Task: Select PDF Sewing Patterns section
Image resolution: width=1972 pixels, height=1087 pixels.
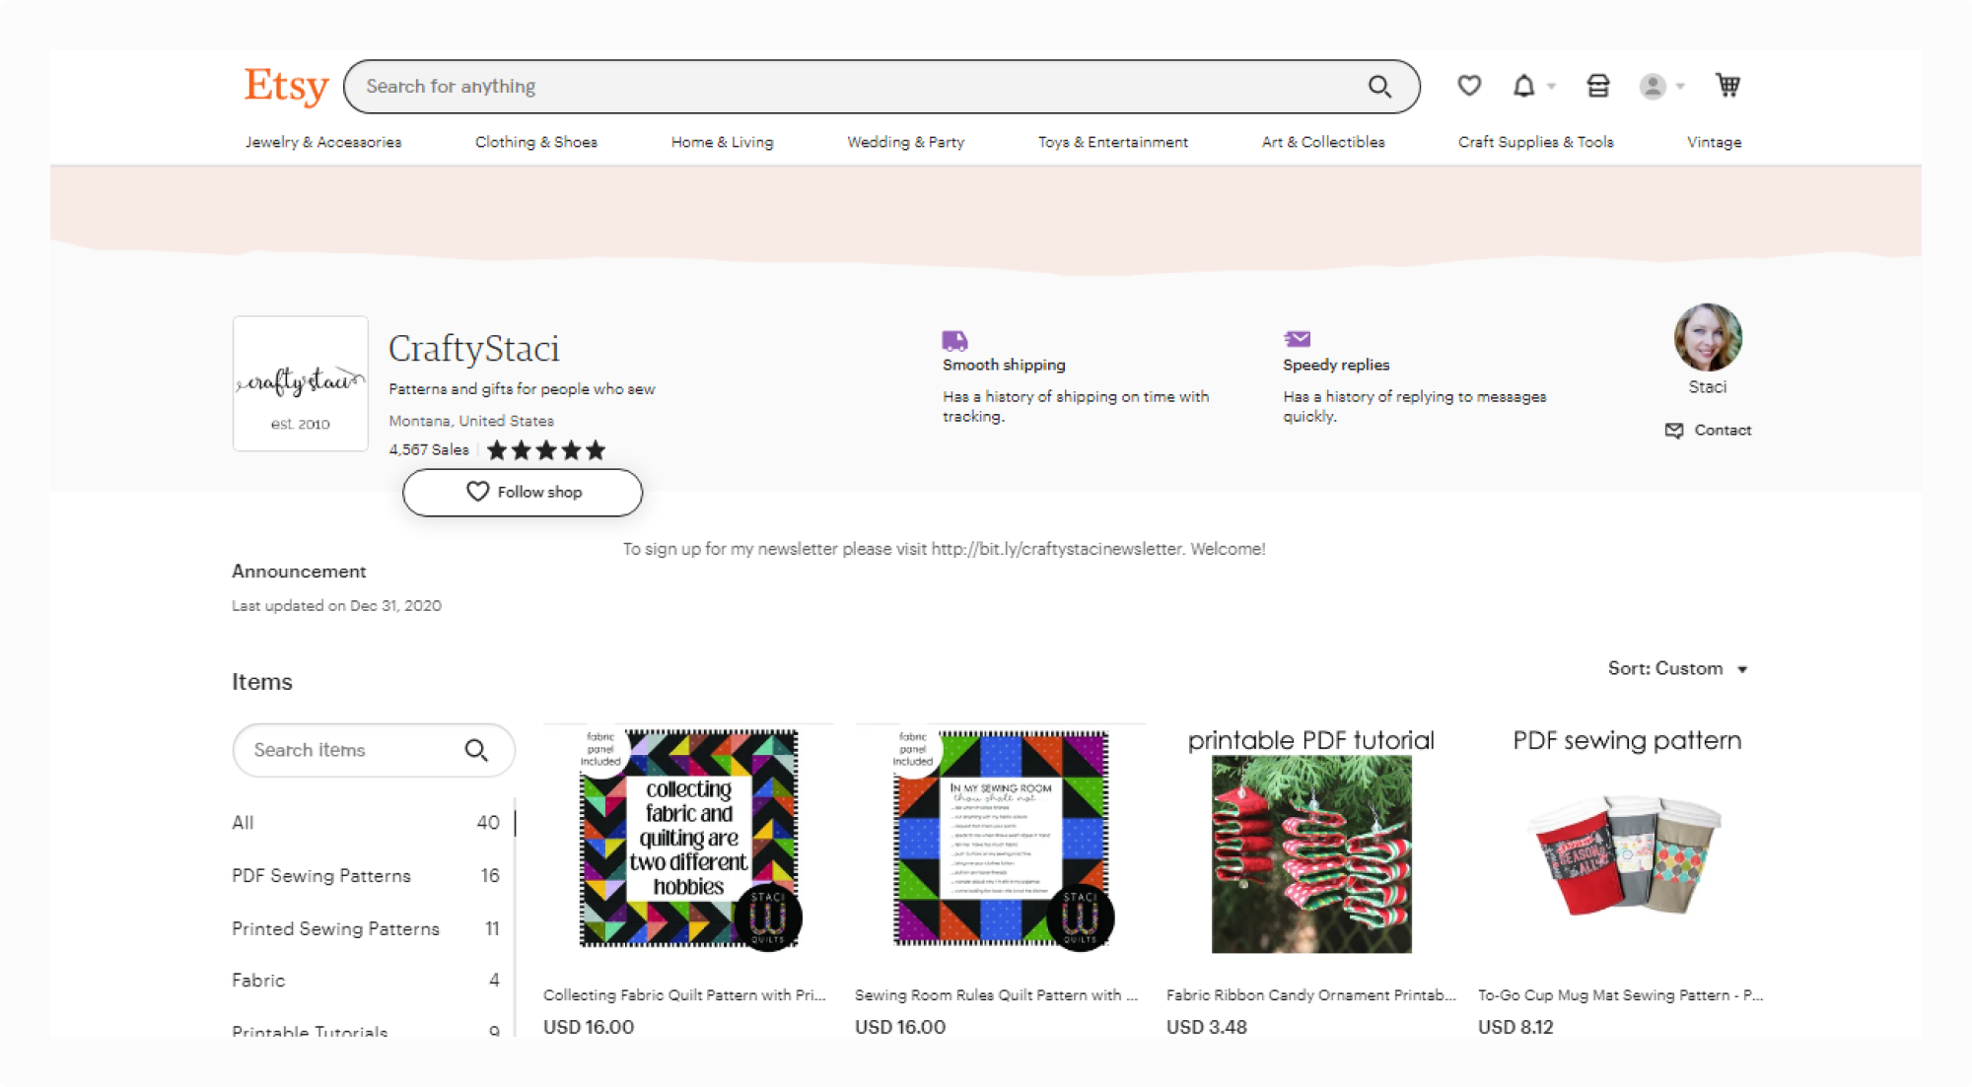Action: pyautogui.click(x=366, y=876)
